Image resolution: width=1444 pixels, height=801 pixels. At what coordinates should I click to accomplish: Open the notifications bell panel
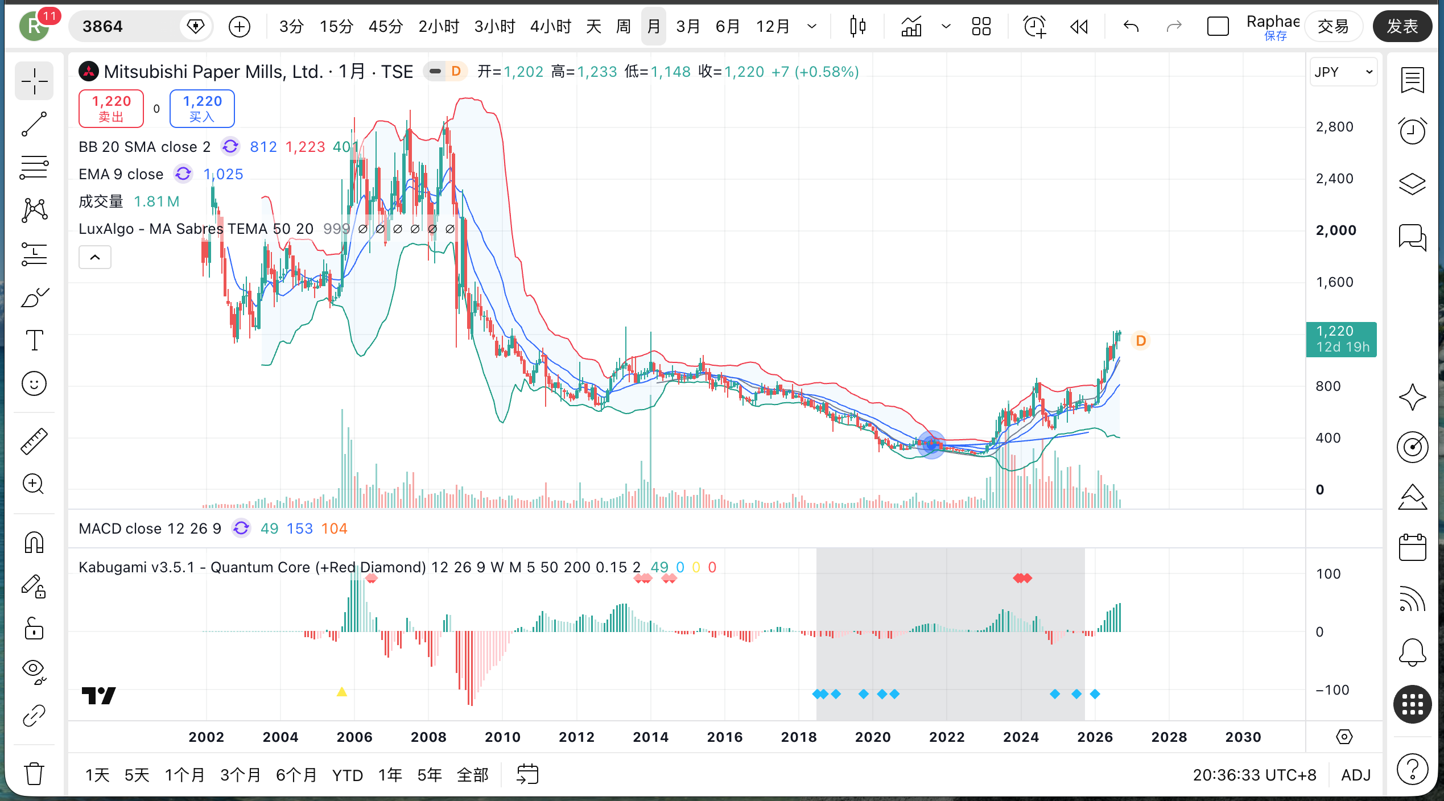point(1413,652)
